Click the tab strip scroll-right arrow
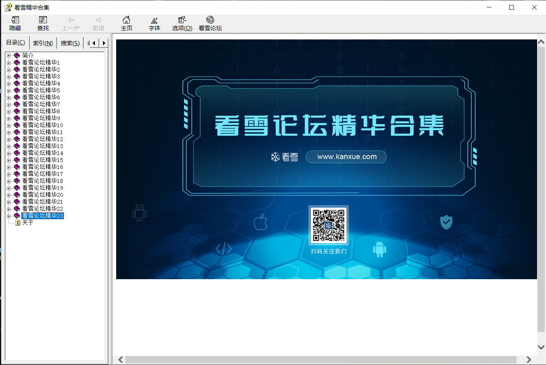Viewport: 546px width, 365px height. coord(103,43)
